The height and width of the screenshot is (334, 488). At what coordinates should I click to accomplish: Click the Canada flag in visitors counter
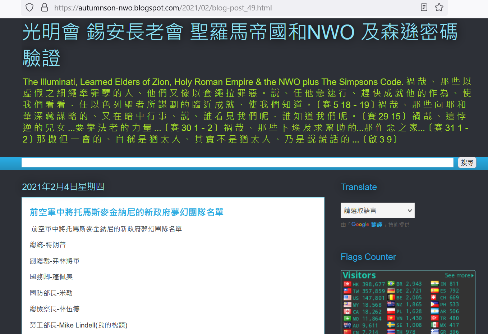[x=347, y=311]
